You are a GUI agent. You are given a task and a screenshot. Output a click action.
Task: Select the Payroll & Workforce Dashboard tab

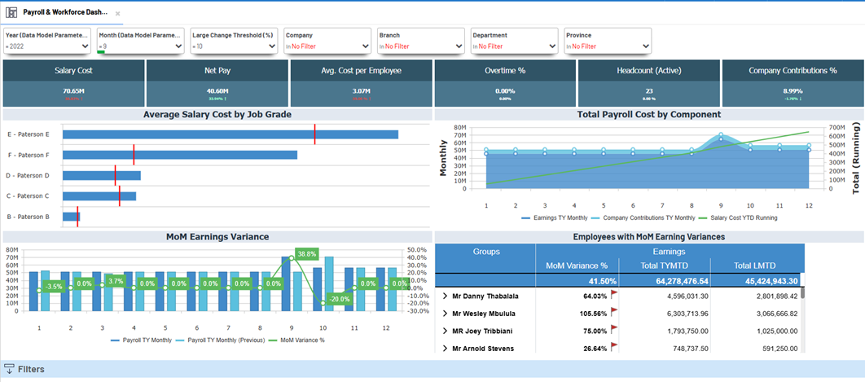click(61, 13)
